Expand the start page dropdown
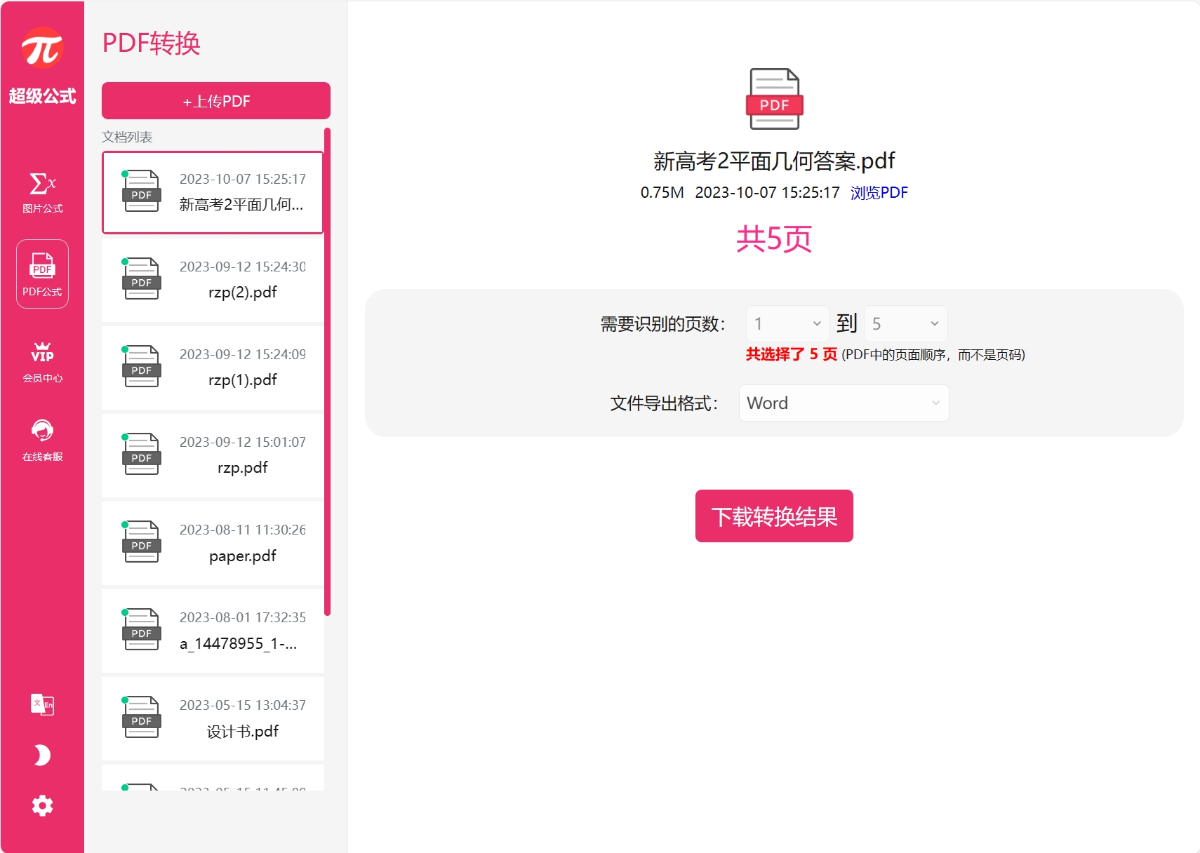 tap(787, 323)
